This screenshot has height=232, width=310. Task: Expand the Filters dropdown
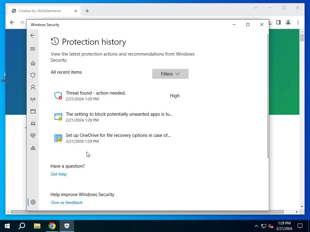[170, 74]
